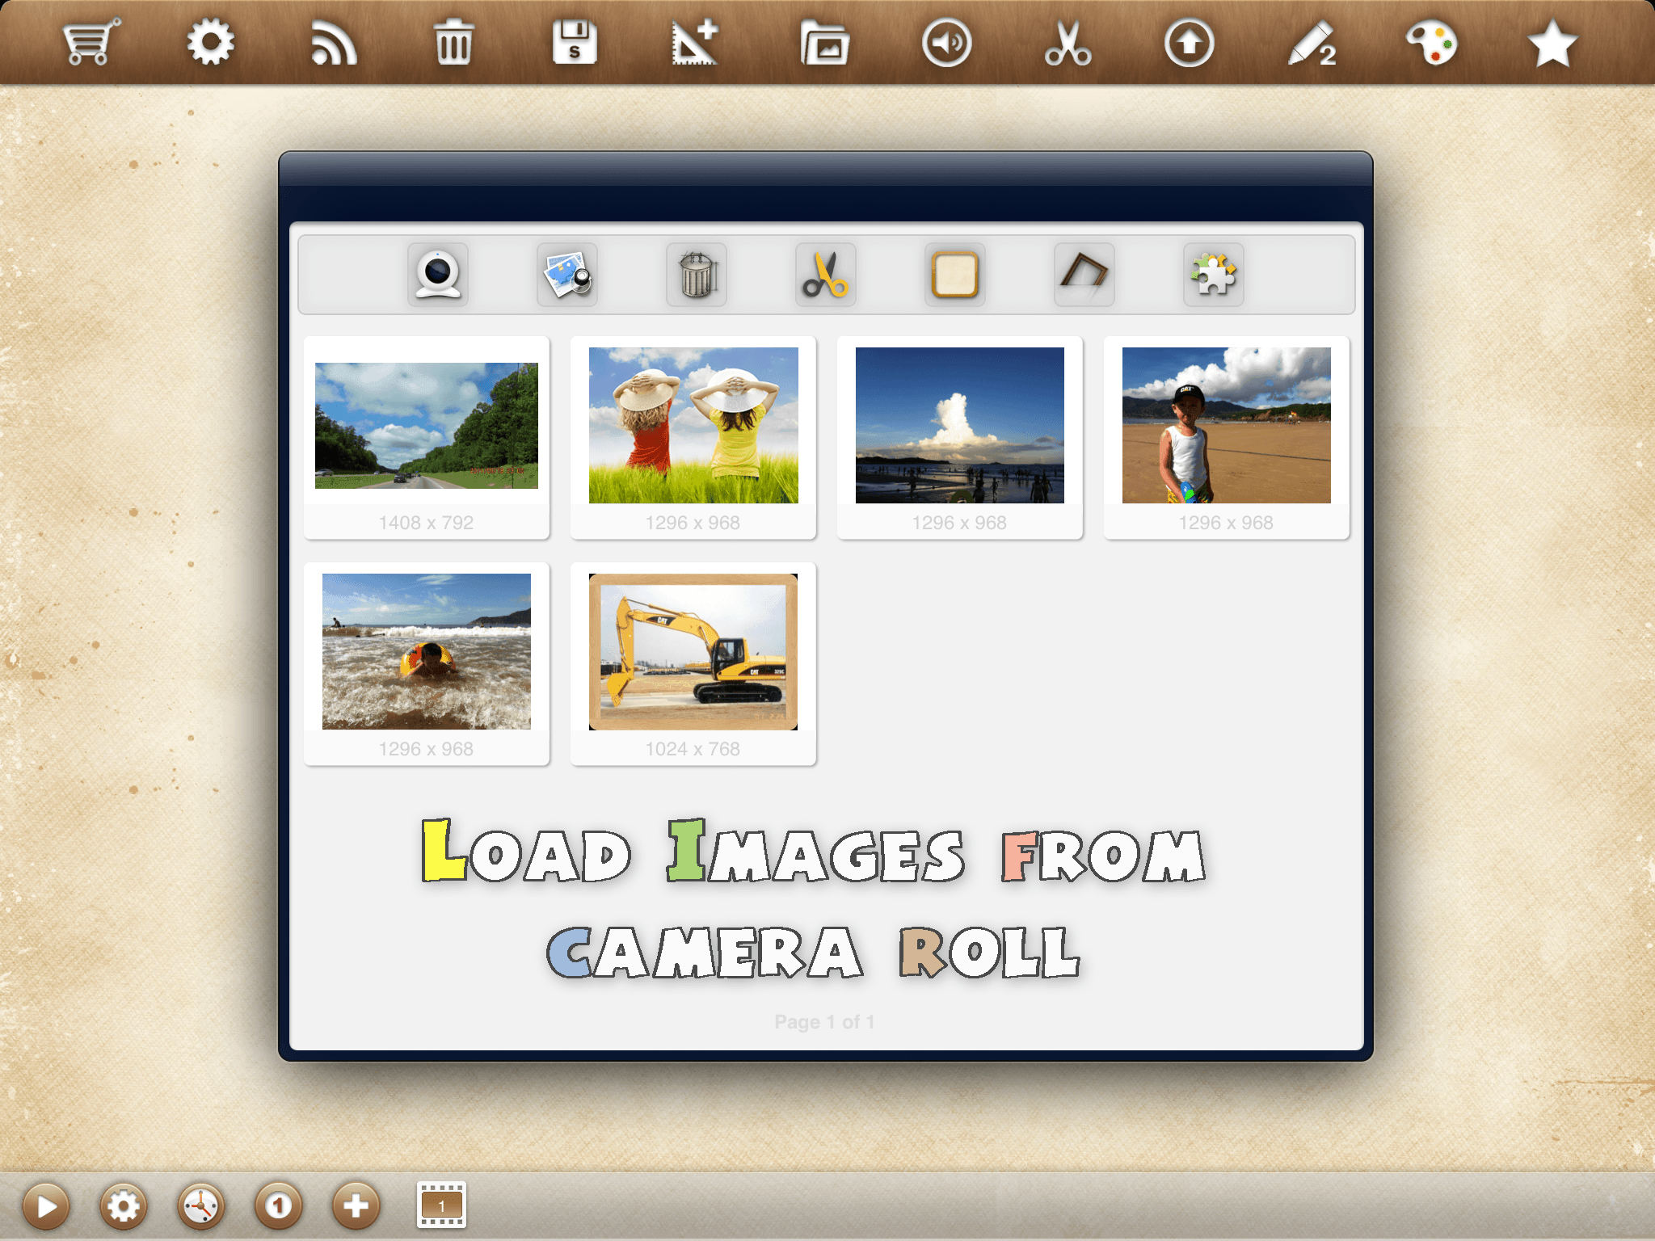Click the upload arrow icon
The width and height of the screenshot is (1655, 1241).
point(1189,43)
